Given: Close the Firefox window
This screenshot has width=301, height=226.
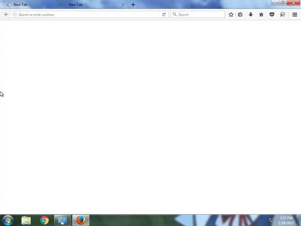Looking at the screenshot, I should (x=293, y=3).
